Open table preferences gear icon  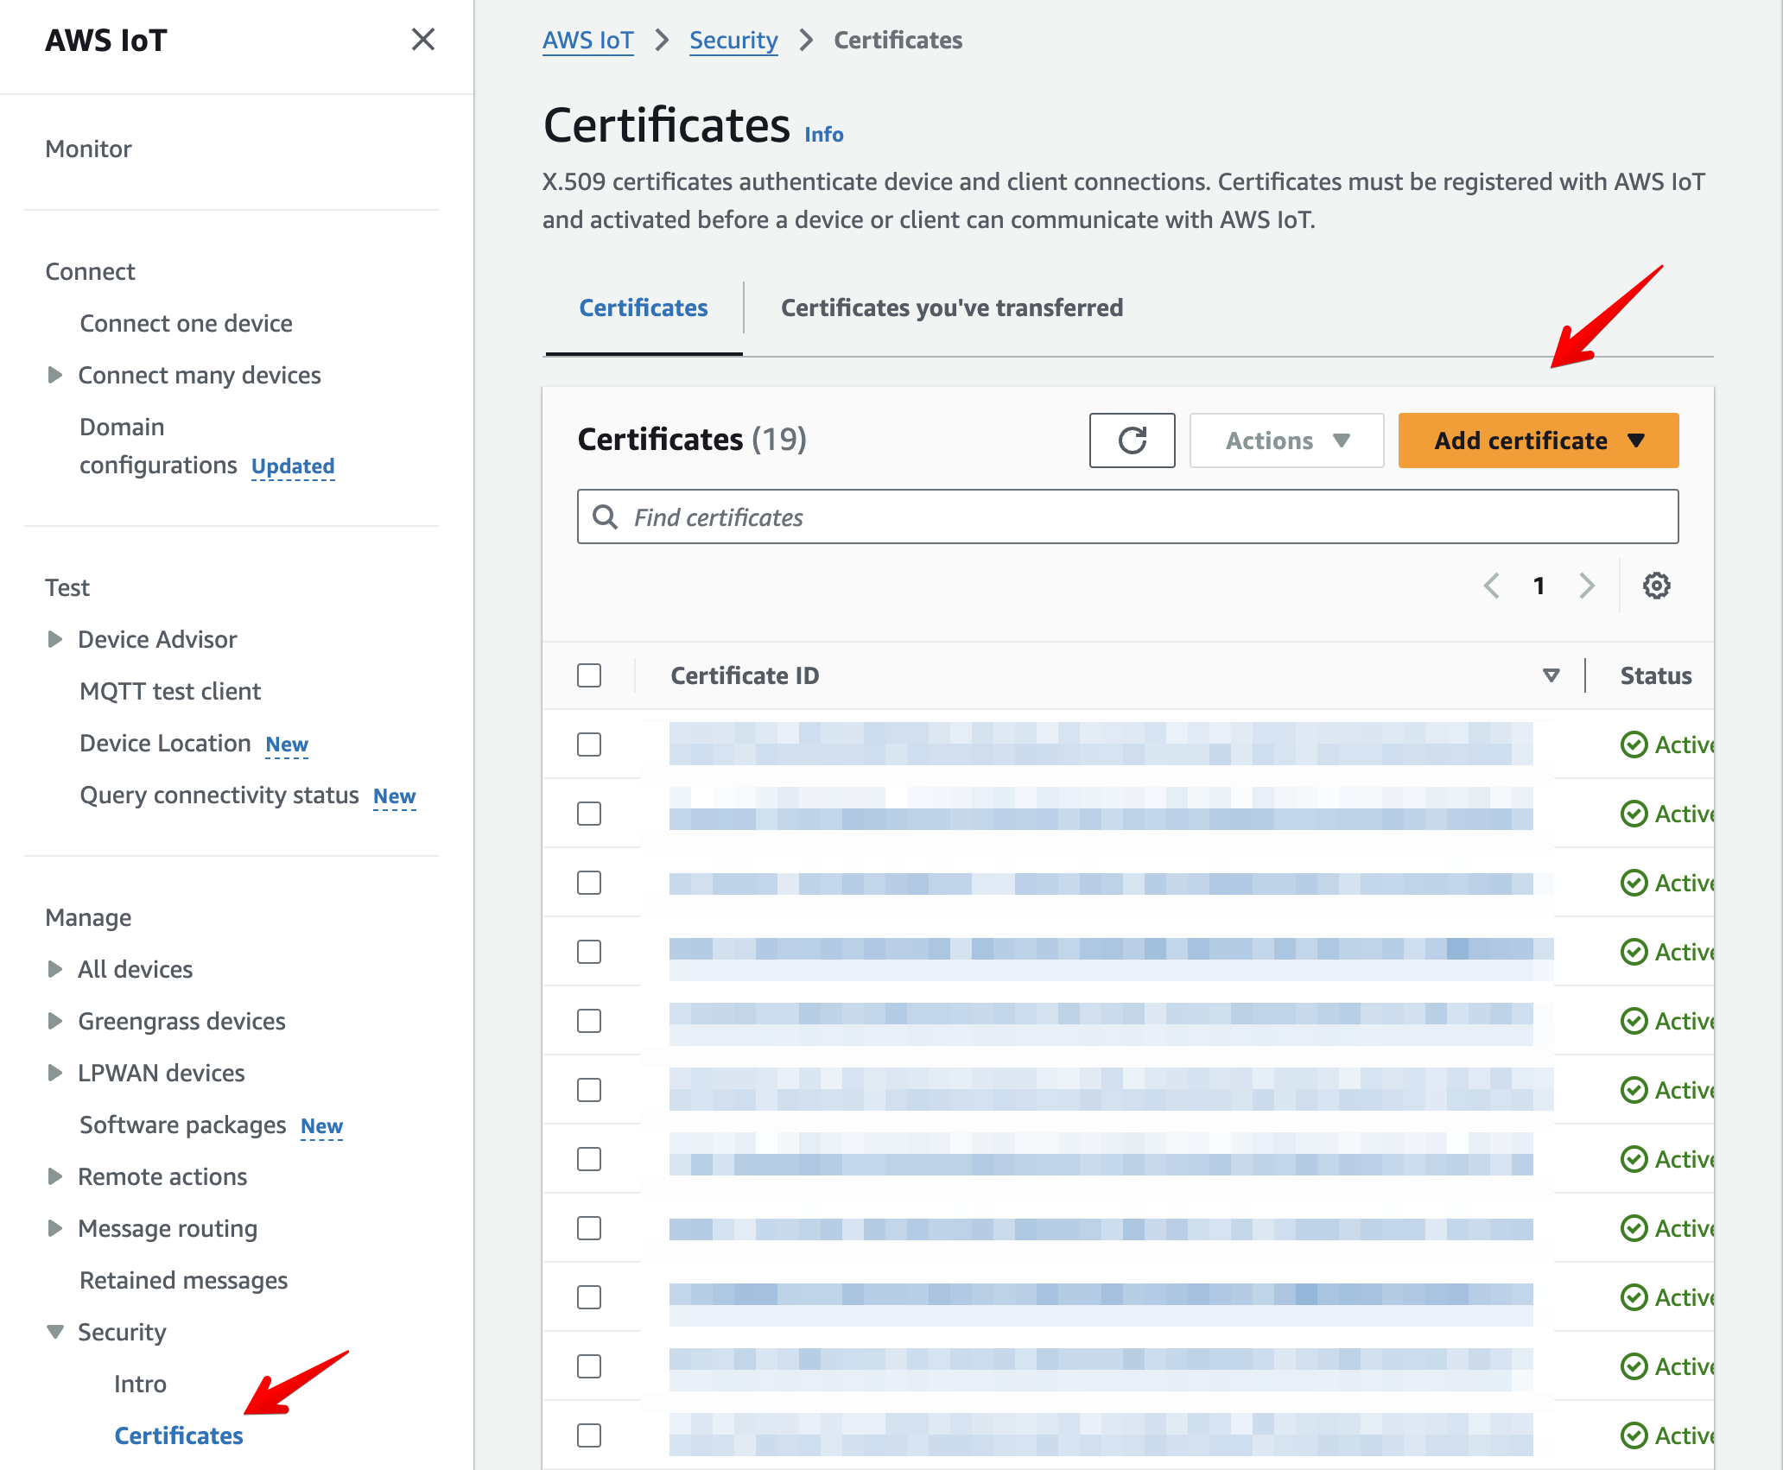[x=1656, y=586]
